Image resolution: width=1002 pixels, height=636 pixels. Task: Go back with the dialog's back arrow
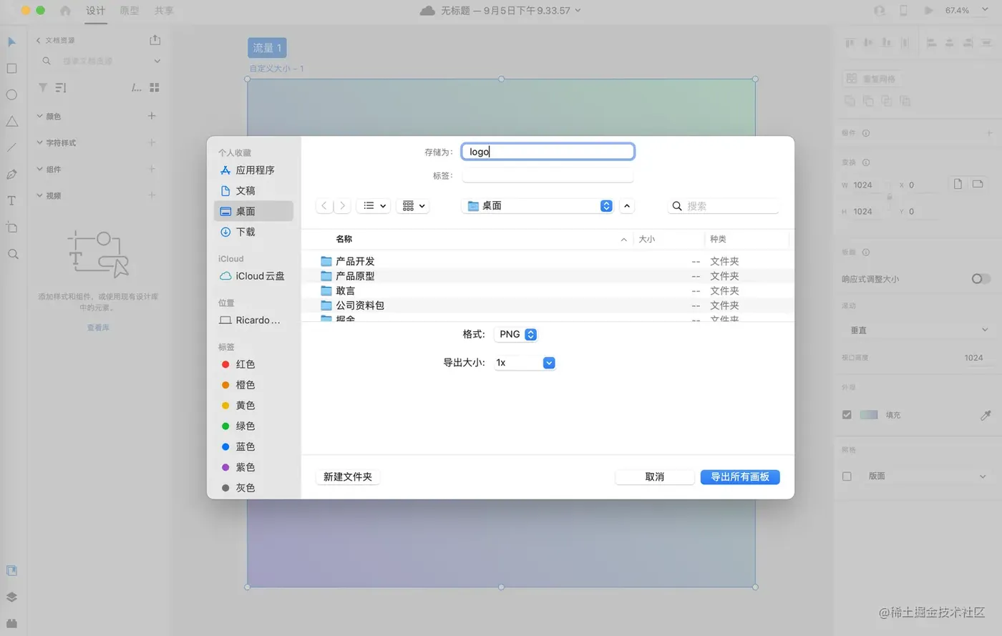click(x=324, y=206)
